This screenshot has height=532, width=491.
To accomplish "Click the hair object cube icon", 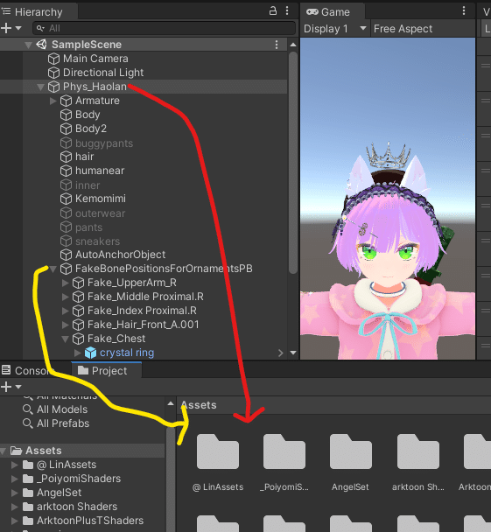I will coord(66,157).
